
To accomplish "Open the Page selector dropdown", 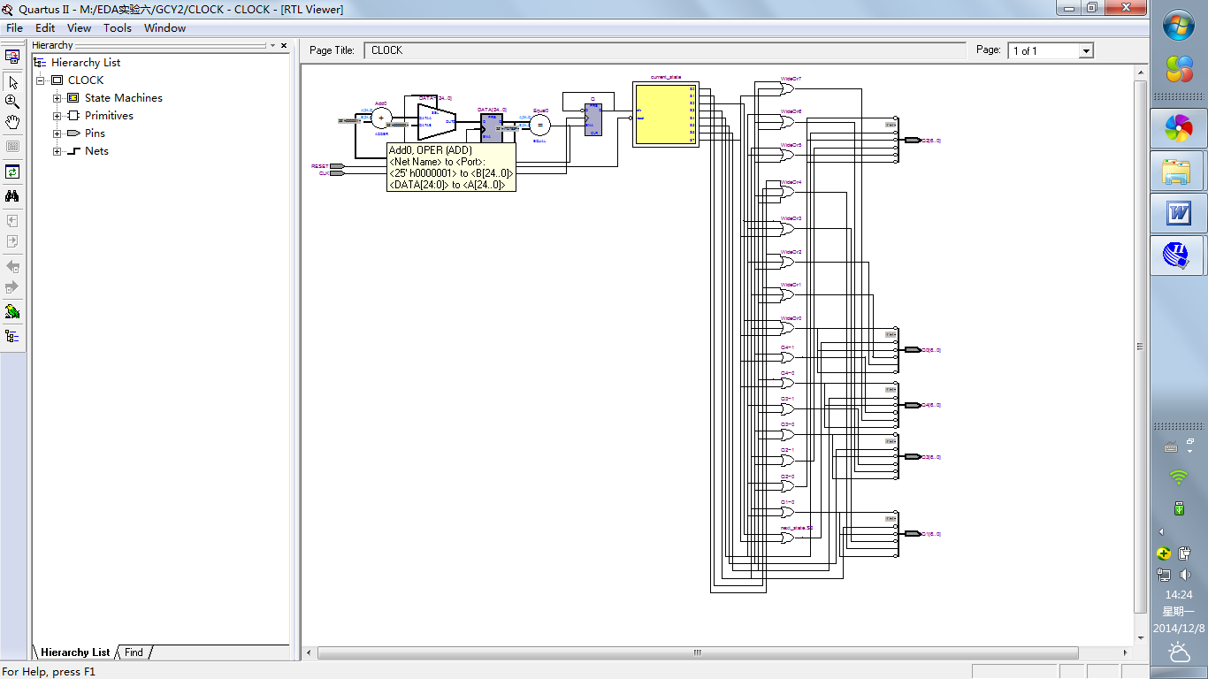I will (x=1086, y=51).
